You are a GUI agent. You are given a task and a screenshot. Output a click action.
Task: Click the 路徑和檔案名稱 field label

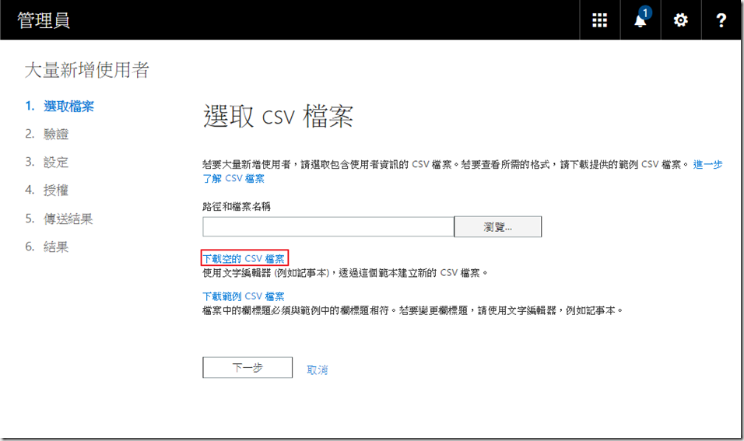click(237, 206)
